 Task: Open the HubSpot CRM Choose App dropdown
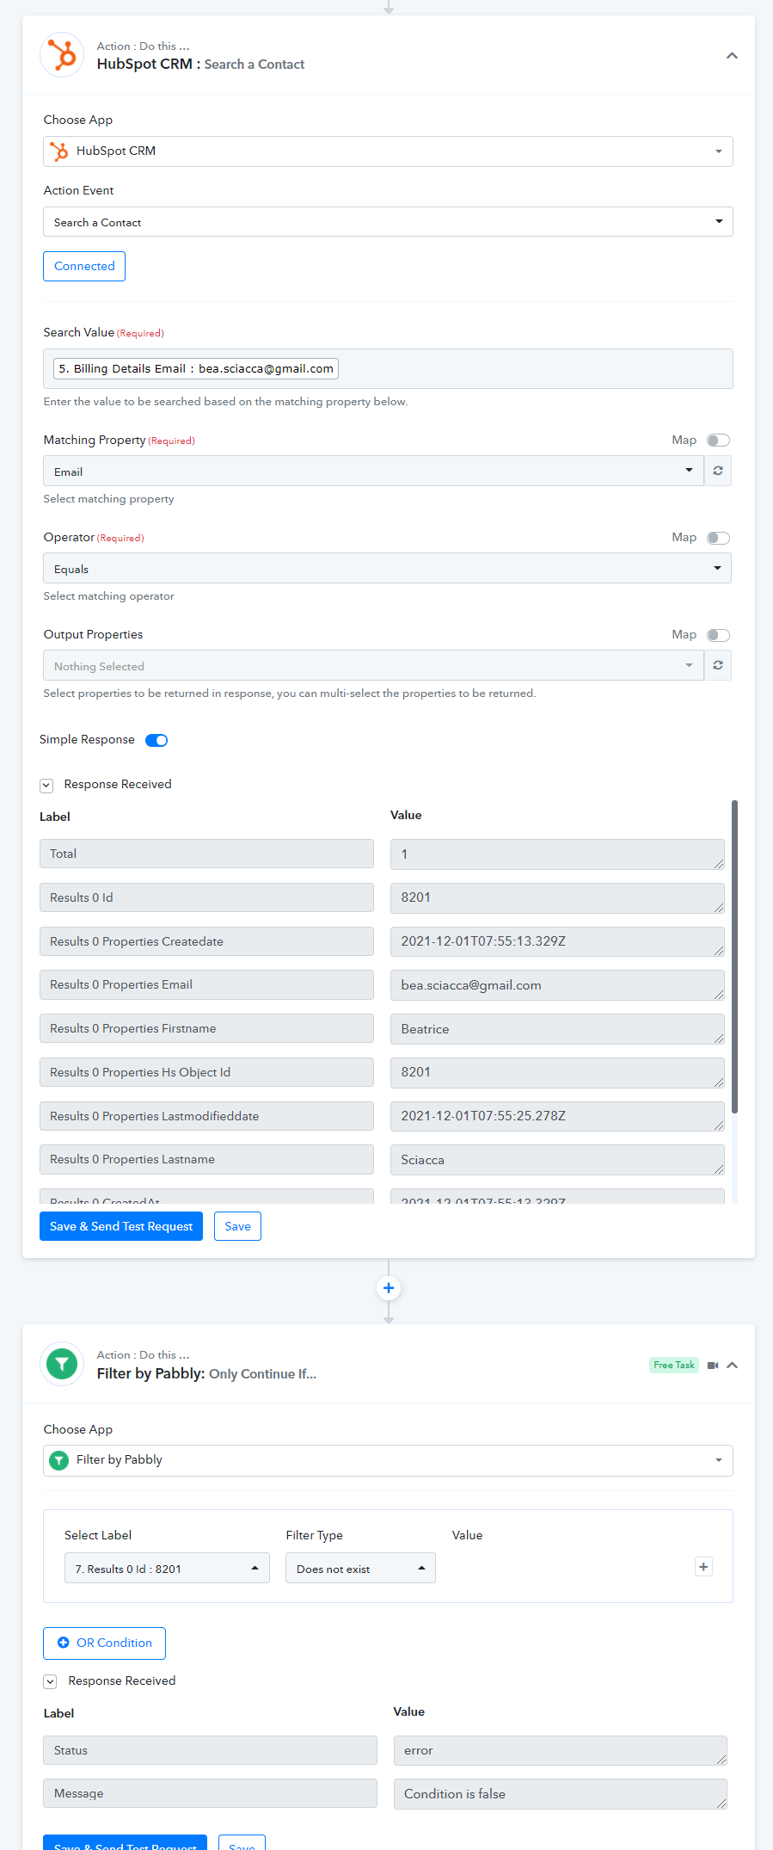click(x=388, y=151)
